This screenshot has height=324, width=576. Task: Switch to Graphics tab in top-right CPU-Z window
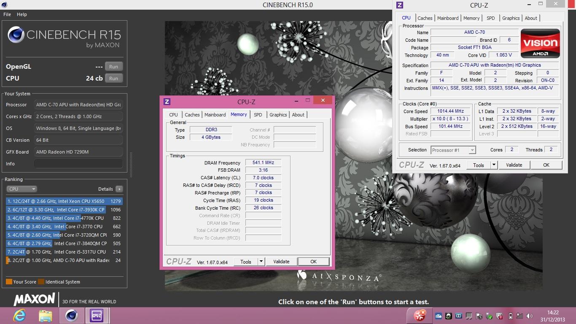511,18
